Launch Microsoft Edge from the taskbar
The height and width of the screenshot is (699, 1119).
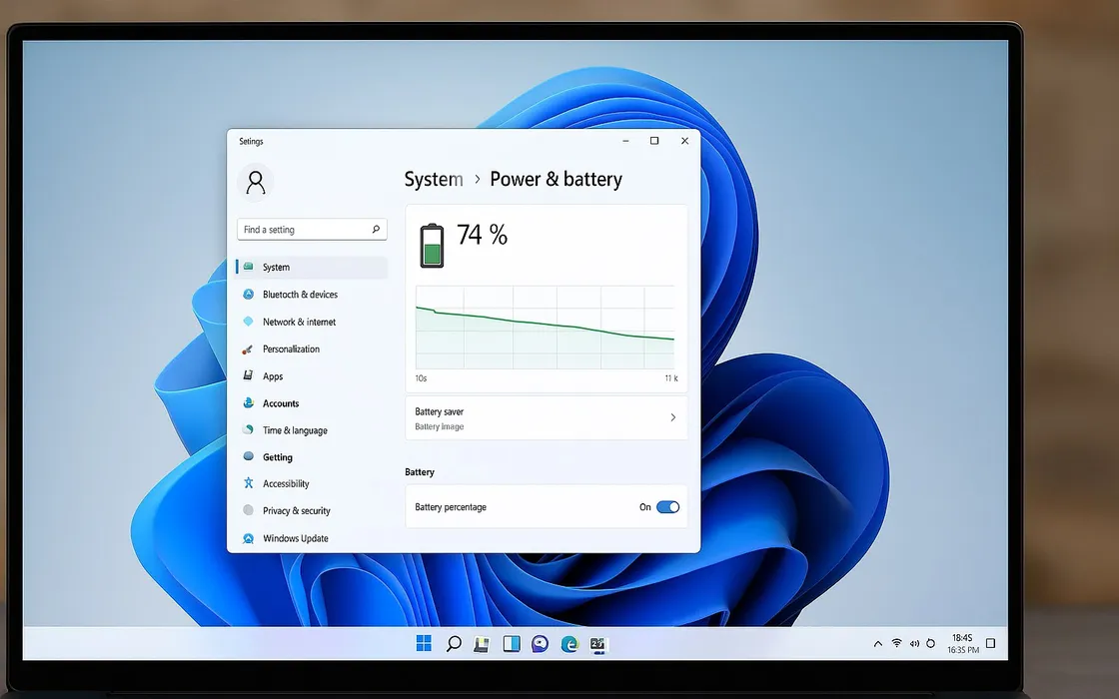point(569,644)
